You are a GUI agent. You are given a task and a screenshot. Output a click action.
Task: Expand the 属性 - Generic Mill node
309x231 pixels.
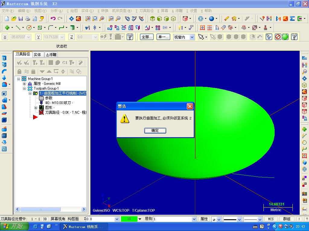tap(24, 84)
